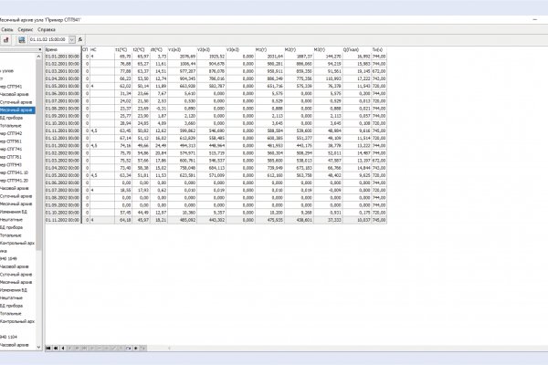Open the date-time dropdown 01.11.02 15:00:00
Screen dimensions: 548x365
tap(73, 40)
